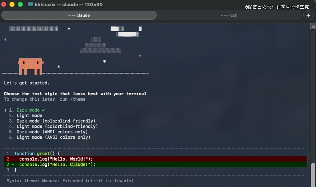Click the Syntax theme Monokai Extended line
This screenshot has height=187, width=316.
point(70,180)
